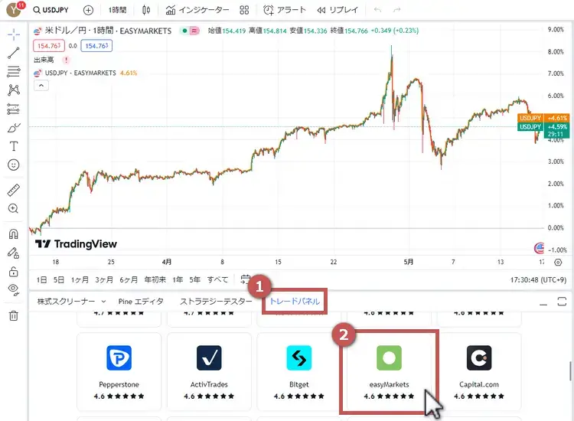Open the forecasting and measurement tools
Screen dimensions: 574x421
coord(14,109)
